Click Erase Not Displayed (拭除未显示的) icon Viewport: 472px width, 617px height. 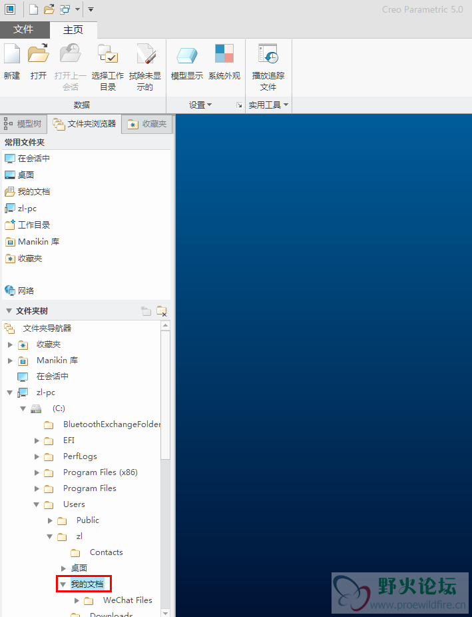(145, 54)
